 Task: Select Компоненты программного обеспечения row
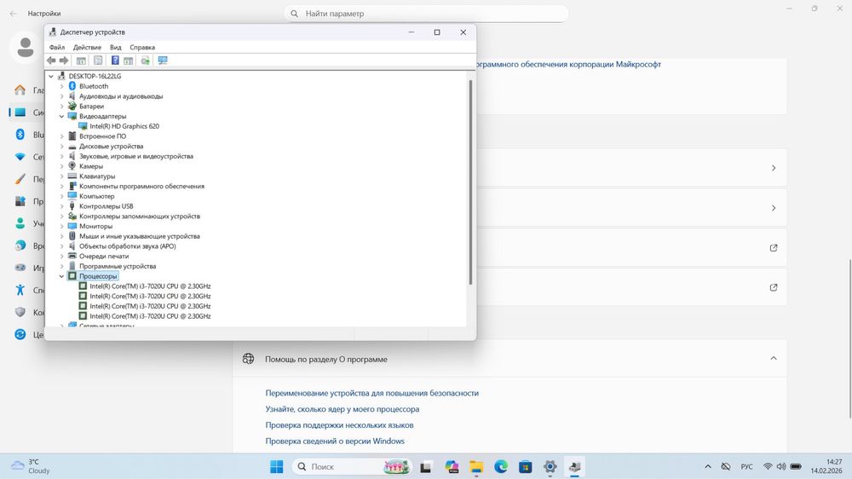point(141,186)
